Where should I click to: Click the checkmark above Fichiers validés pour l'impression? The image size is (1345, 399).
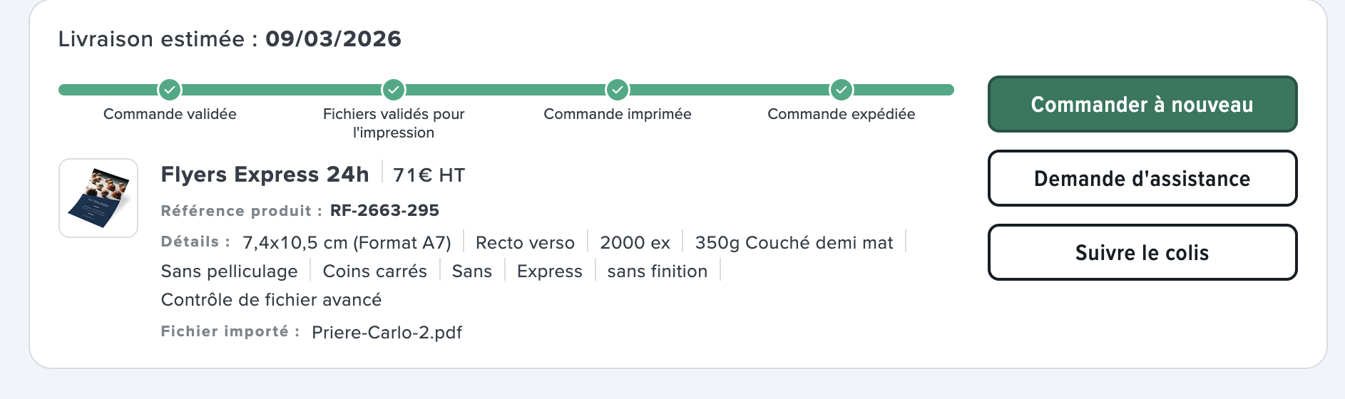pyautogui.click(x=394, y=90)
